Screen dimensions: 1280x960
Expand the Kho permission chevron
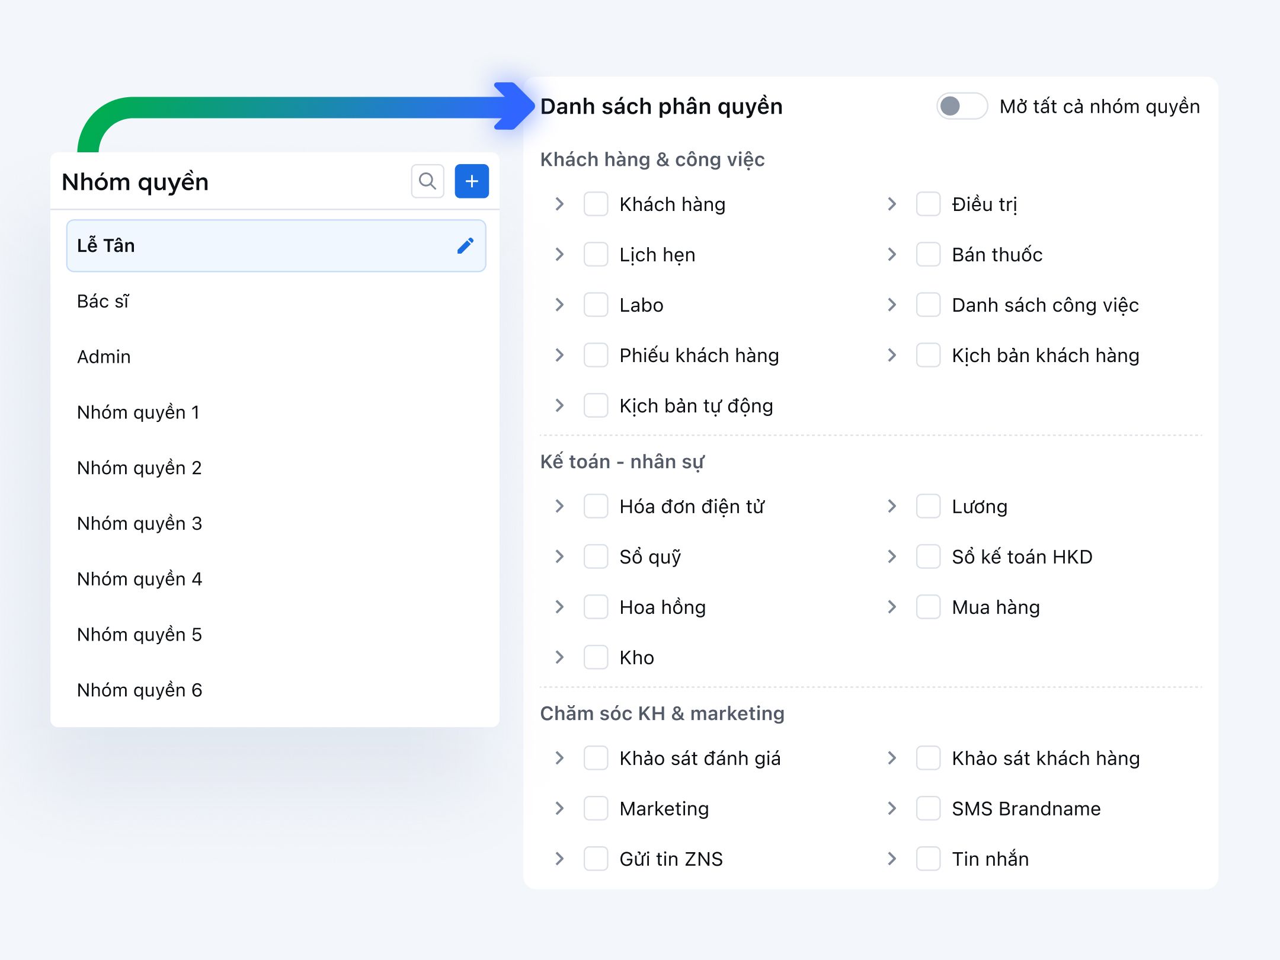(x=559, y=658)
